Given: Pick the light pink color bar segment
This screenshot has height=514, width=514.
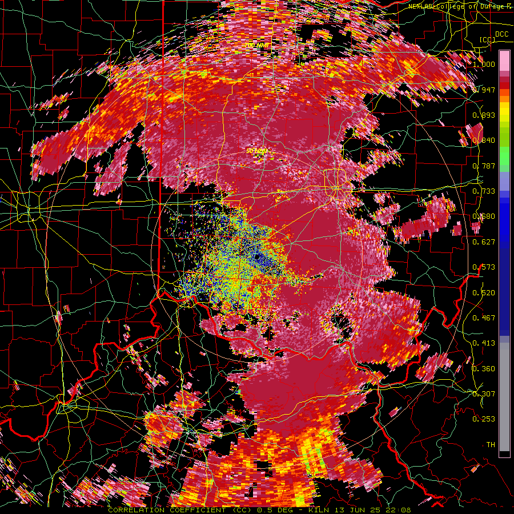Looking at the screenshot, I should 504,61.
